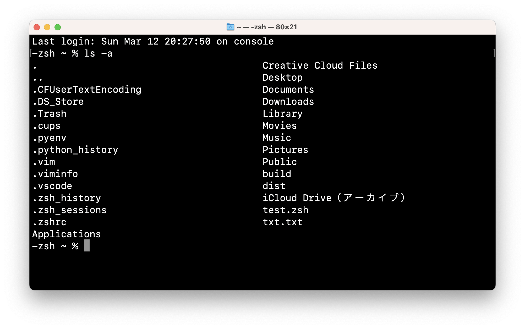The width and height of the screenshot is (525, 329).
Task: Click the '.zsh_sessions' entry
Action: point(70,210)
